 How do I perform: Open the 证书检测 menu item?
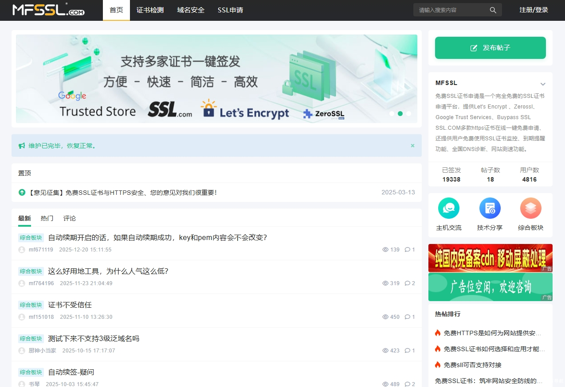click(x=150, y=10)
